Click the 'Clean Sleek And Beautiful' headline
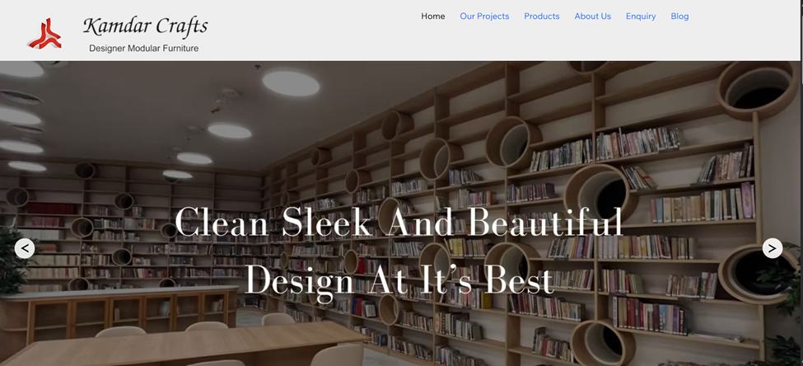803x366 pixels. click(x=399, y=222)
